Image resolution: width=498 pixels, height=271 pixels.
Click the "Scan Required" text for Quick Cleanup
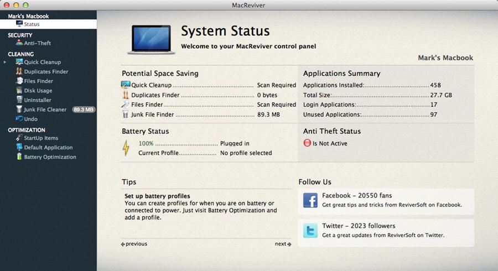coord(276,85)
